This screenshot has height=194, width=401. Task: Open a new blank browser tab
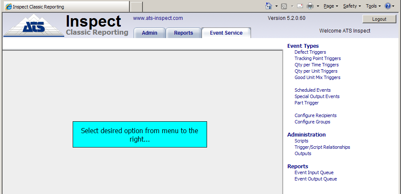tap(136, 7)
